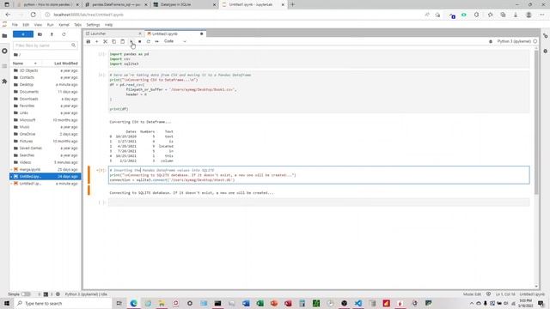This screenshot has height=309, width=550.
Task: Copy the selected cell in notebook toolbar
Action: 114,41
